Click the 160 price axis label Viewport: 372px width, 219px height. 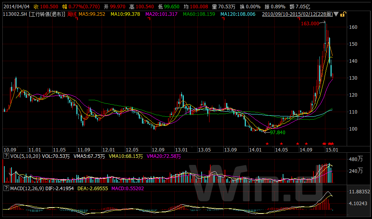click(353, 27)
